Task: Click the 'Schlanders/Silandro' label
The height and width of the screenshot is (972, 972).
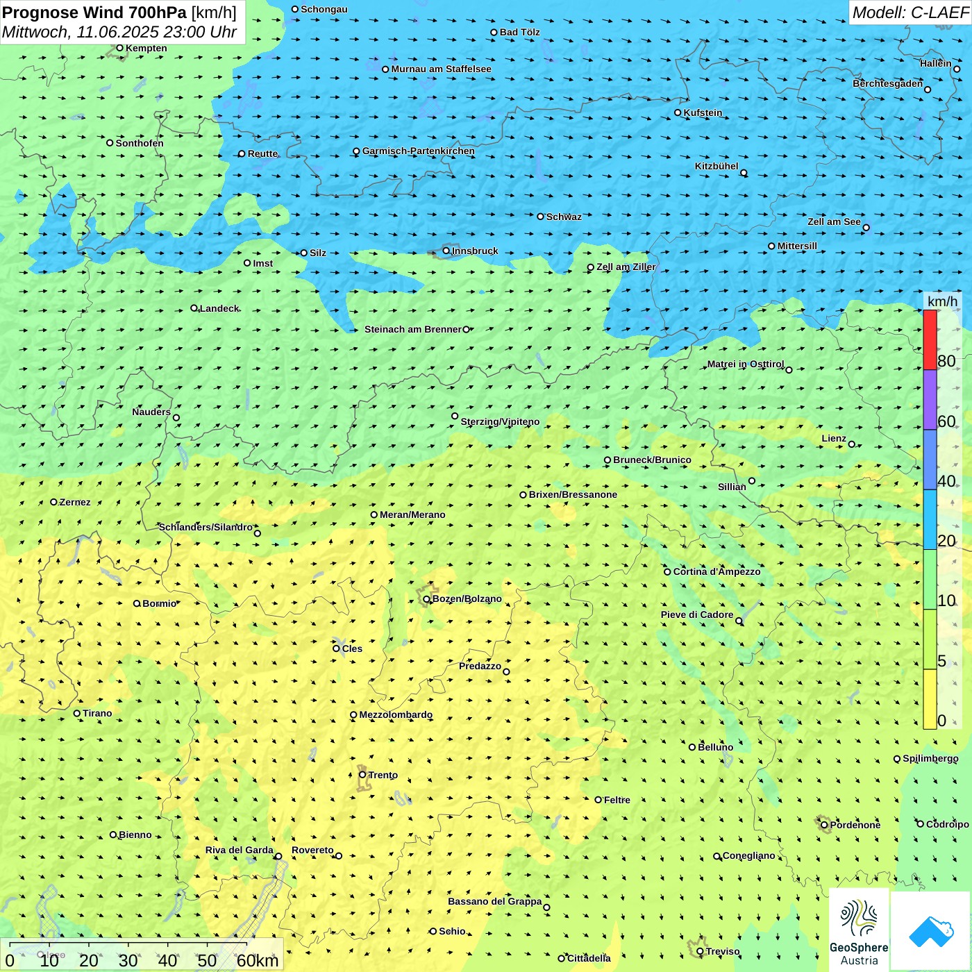Action: 206,527
